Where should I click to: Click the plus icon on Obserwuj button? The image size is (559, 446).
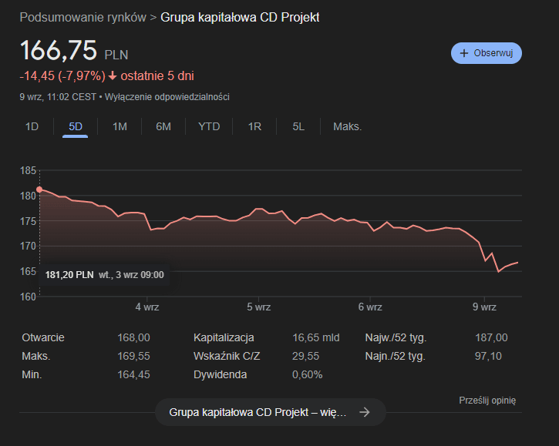[x=464, y=53]
